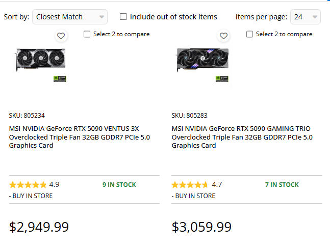Open the Closest Match sort dropdown

(69, 17)
